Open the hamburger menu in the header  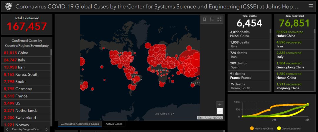(x=311, y=6)
